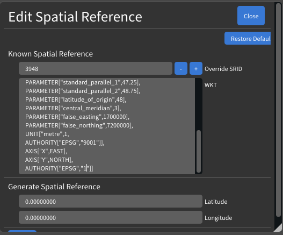Click the UNIT["metre",1 line in WKT
Screen dimensions: 283x235
pyautogui.click(x=47, y=134)
